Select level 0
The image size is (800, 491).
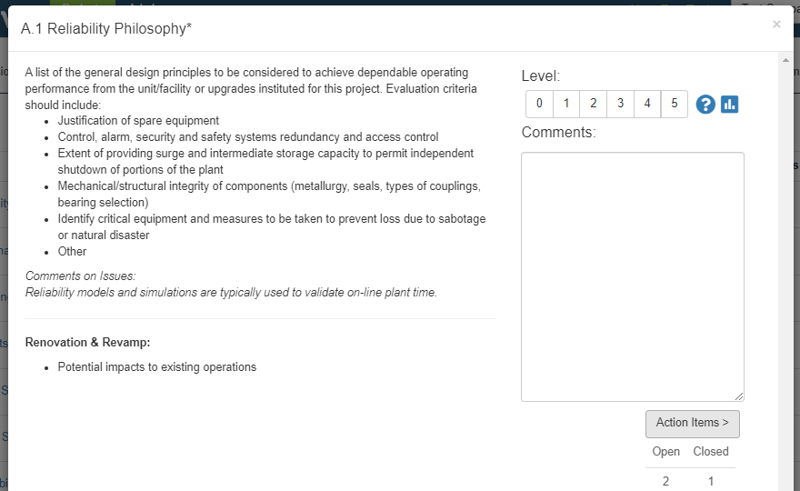point(539,104)
